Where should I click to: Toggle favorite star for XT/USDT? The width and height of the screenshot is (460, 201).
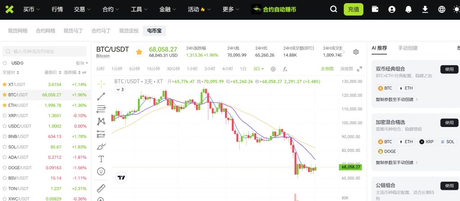click(4, 84)
